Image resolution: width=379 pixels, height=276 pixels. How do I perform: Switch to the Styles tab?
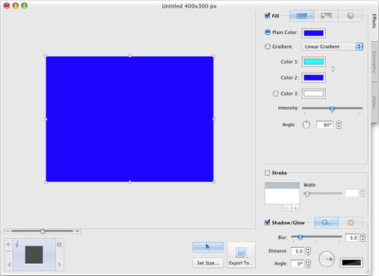point(374,102)
